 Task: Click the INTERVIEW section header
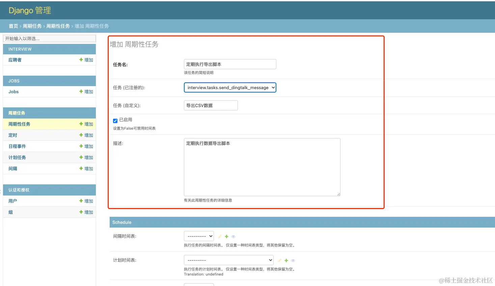[x=49, y=49]
